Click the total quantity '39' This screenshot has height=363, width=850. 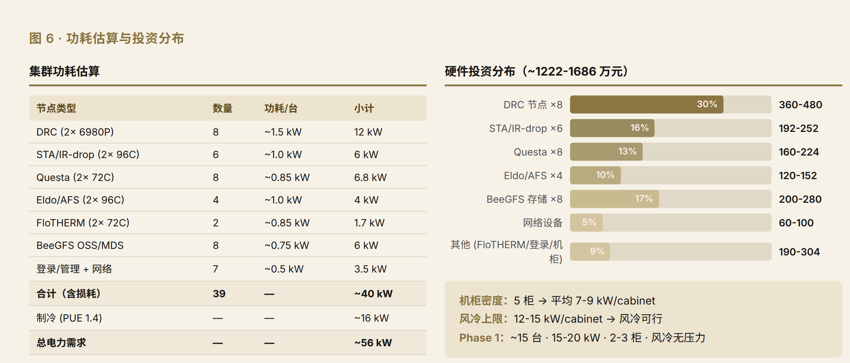click(219, 294)
